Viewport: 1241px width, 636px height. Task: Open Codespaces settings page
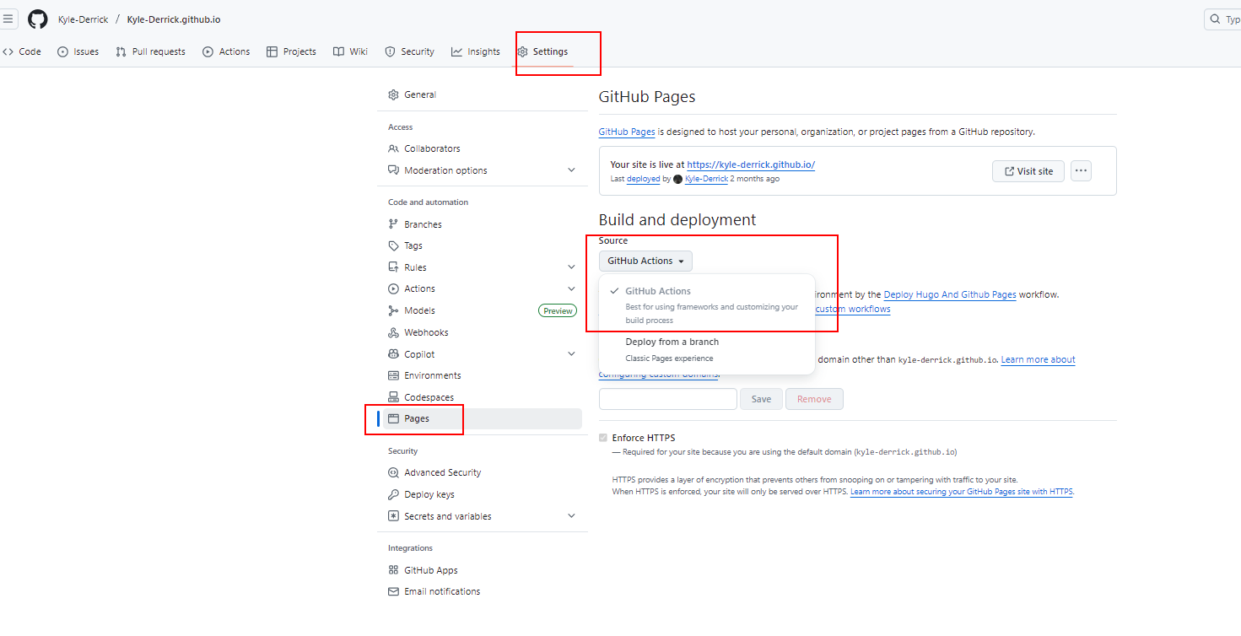pyautogui.click(x=429, y=397)
